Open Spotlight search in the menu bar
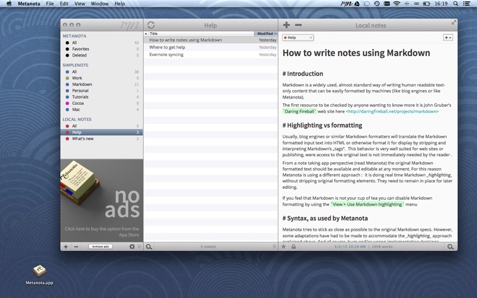This screenshot has height=298, width=477. (456, 4)
